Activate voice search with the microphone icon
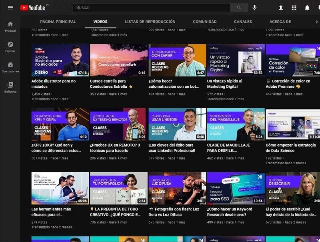The image size is (320, 242). click(255, 7)
